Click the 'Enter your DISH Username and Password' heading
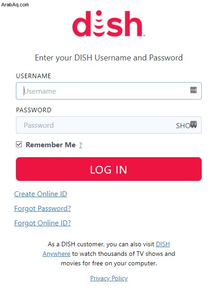The image size is (219, 294). 109,58
